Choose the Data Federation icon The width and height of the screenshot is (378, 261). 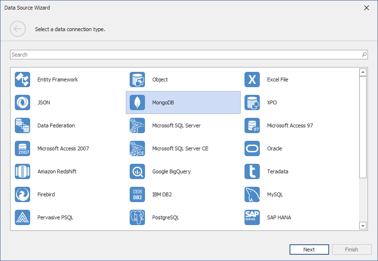(x=22, y=125)
